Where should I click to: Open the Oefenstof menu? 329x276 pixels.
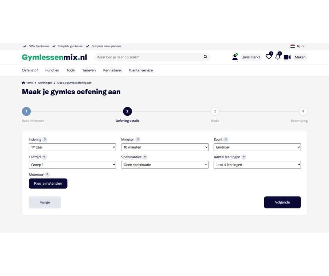(x=30, y=70)
